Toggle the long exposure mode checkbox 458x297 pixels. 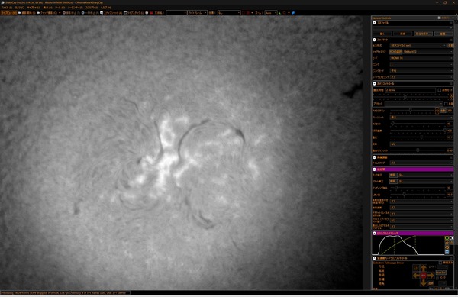point(440,90)
